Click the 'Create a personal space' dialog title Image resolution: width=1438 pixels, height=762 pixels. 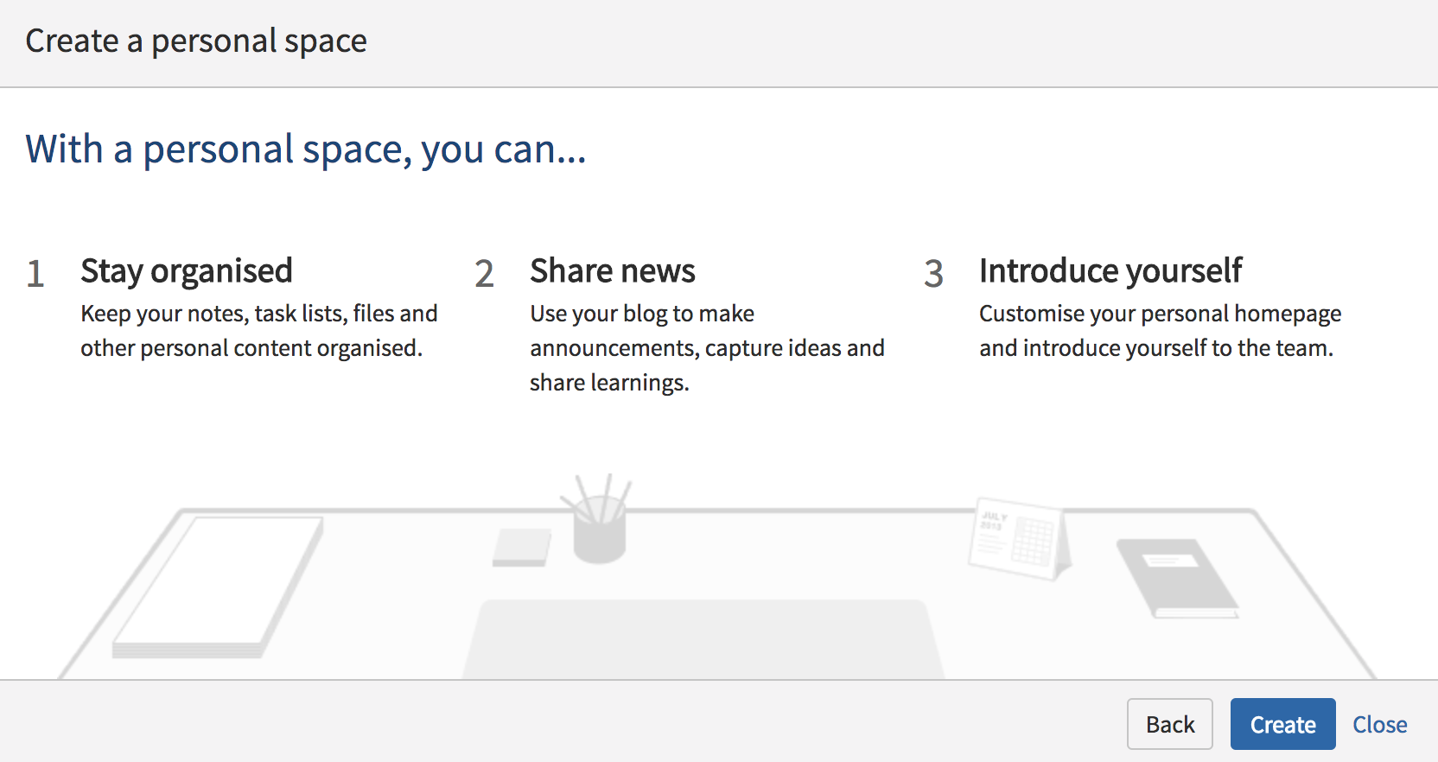click(196, 41)
